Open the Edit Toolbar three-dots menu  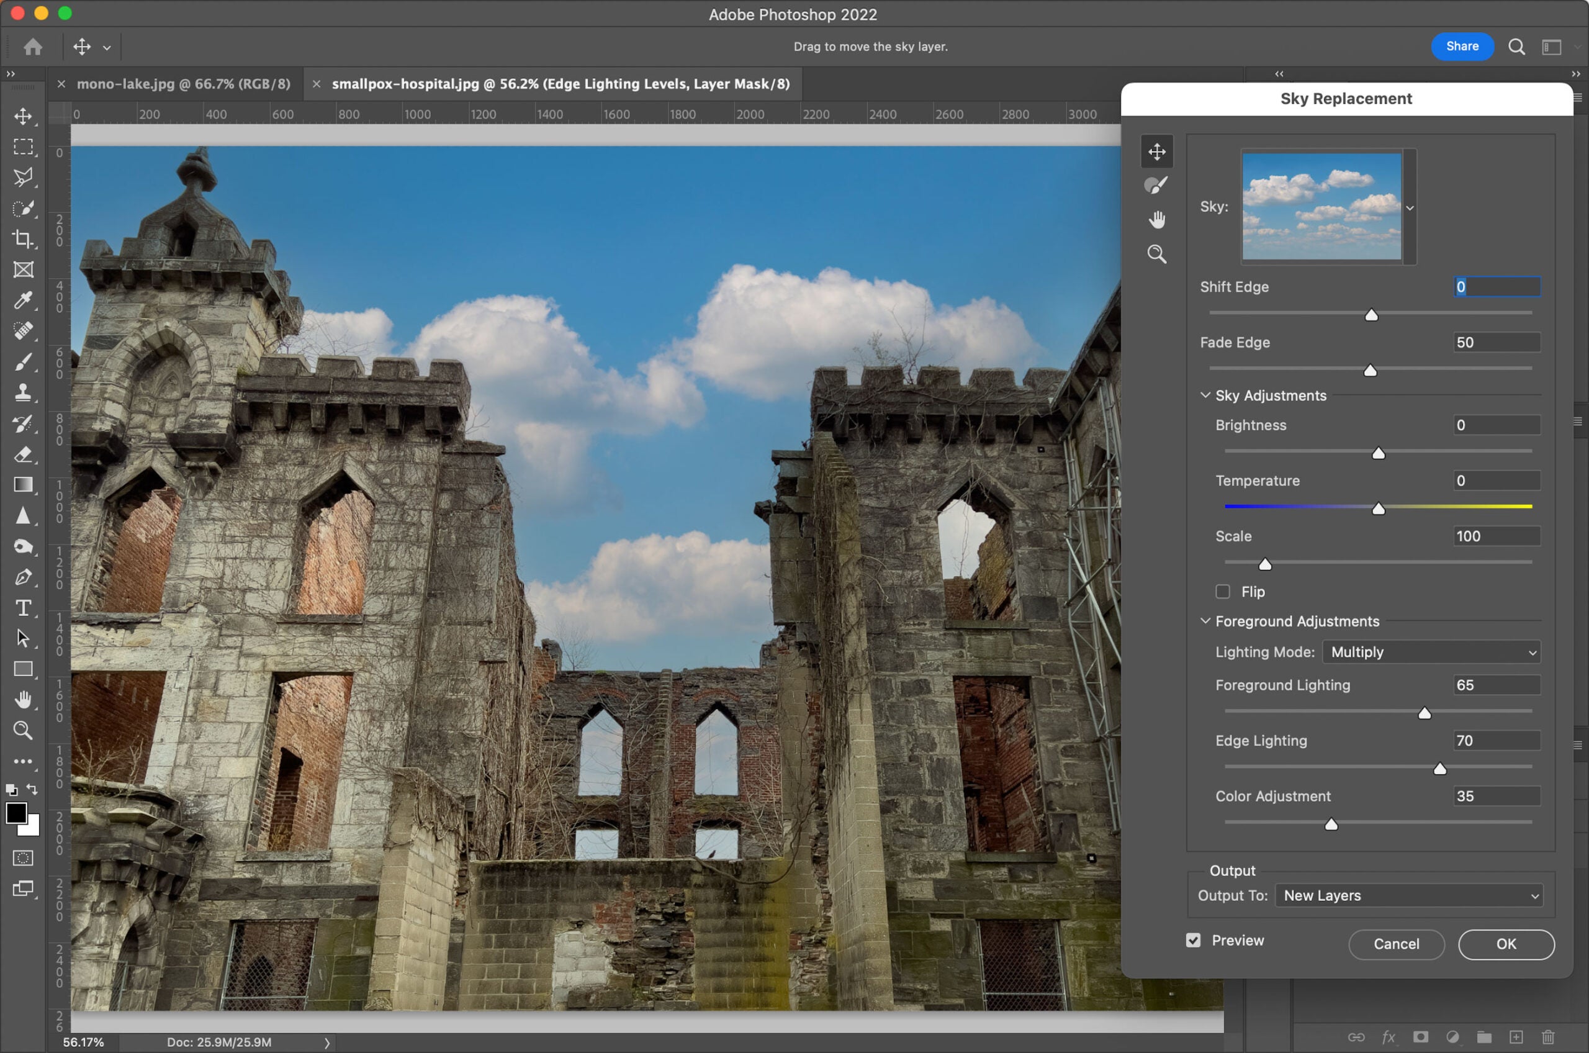[x=24, y=761]
